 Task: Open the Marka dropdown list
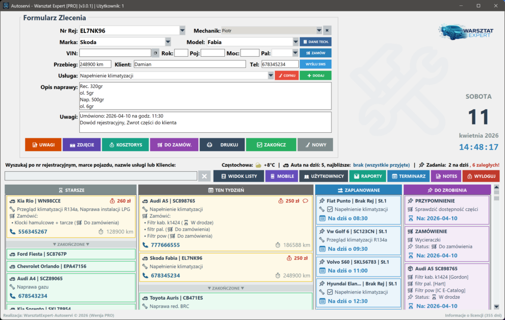(x=168, y=42)
